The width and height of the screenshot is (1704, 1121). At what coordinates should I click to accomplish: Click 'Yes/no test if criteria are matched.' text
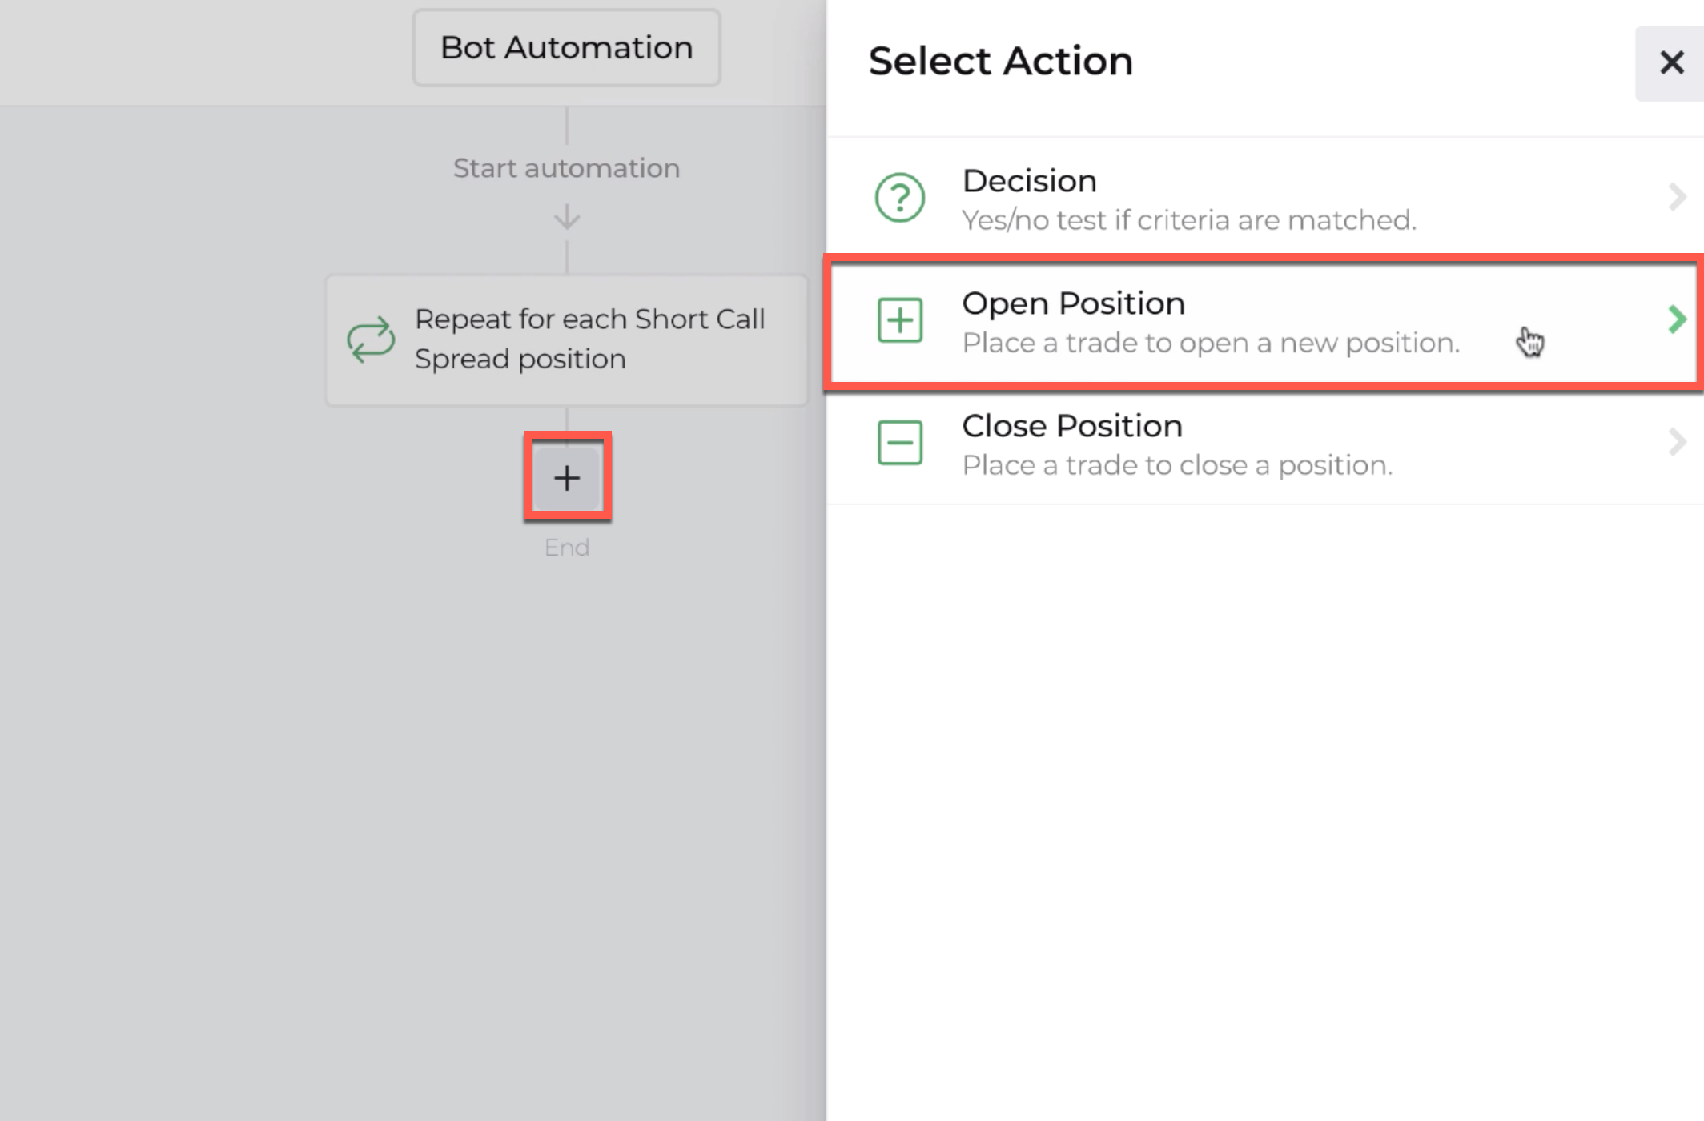[1189, 220]
